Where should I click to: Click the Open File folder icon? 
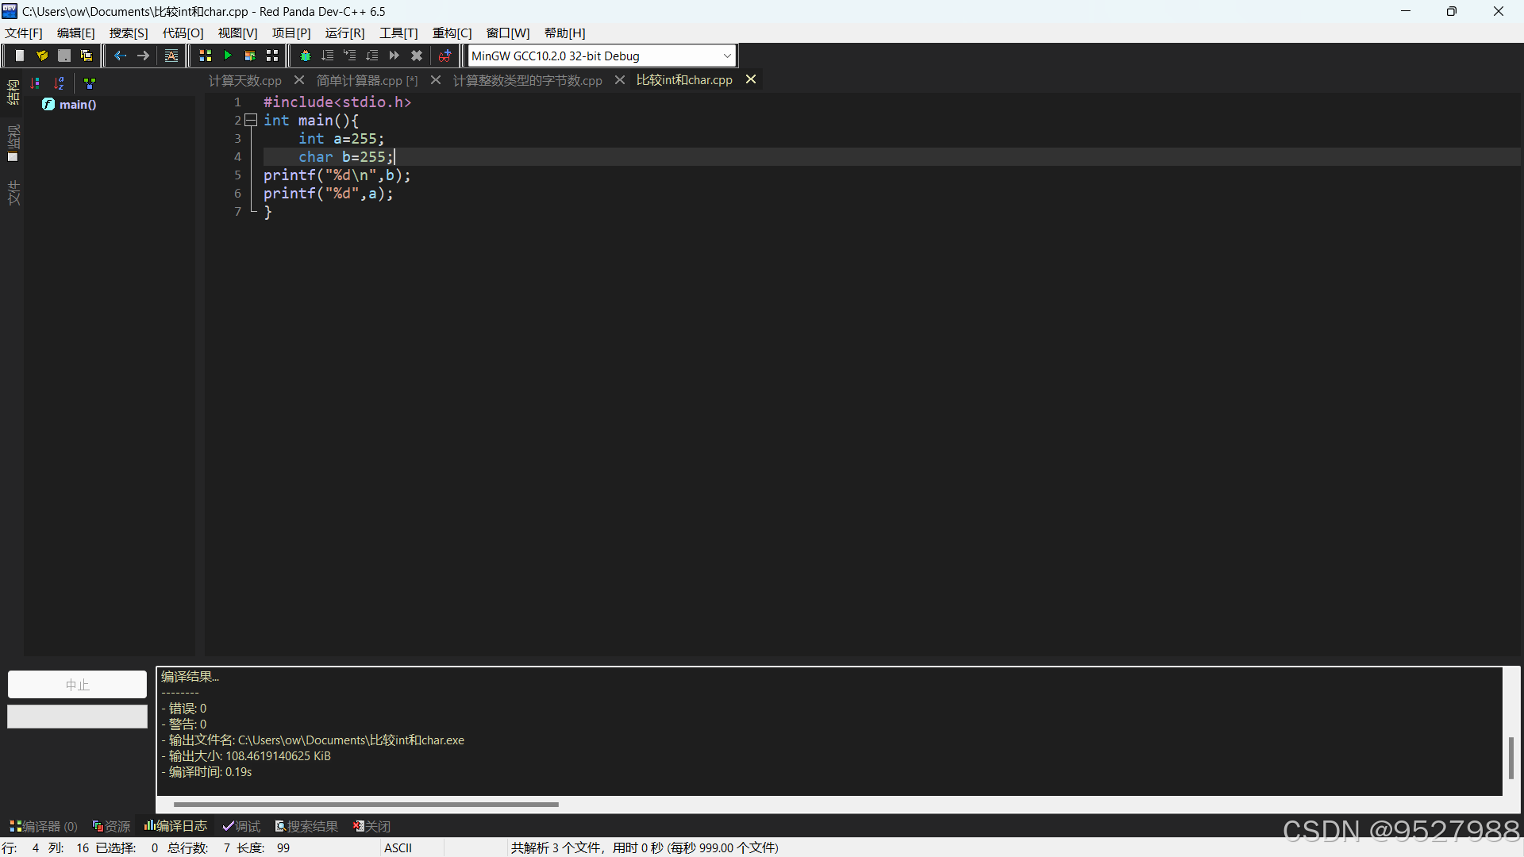coord(42,56)
